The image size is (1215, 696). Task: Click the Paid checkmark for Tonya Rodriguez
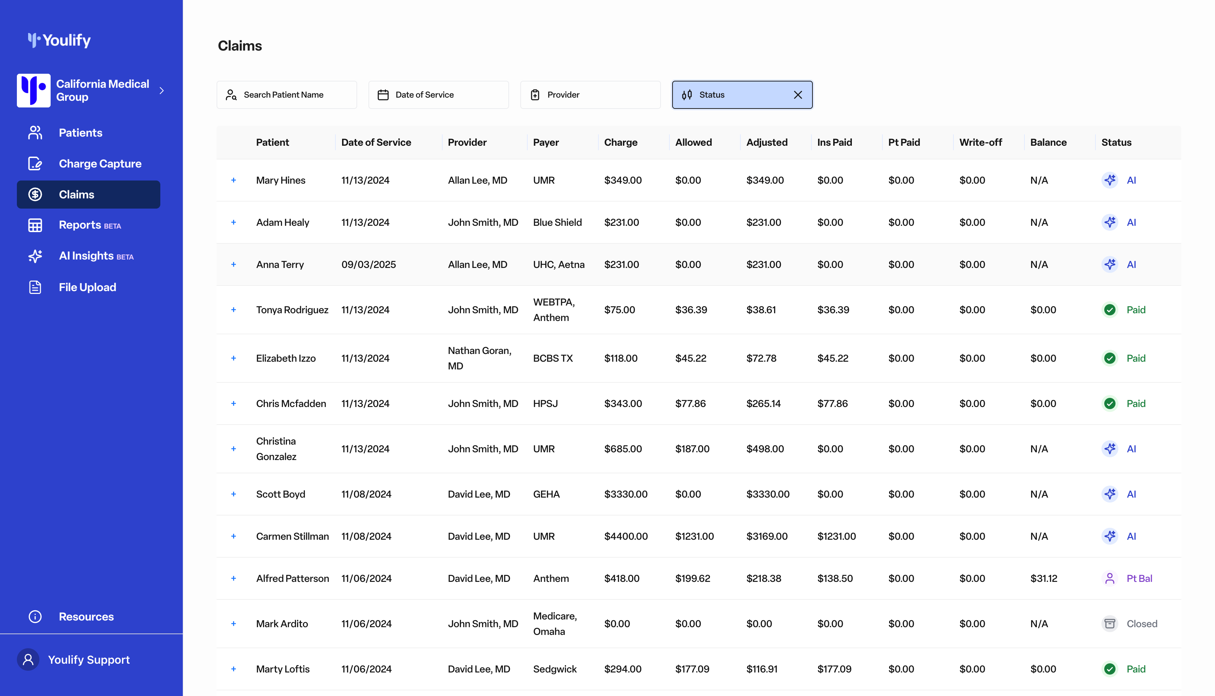click(1109, 310)
